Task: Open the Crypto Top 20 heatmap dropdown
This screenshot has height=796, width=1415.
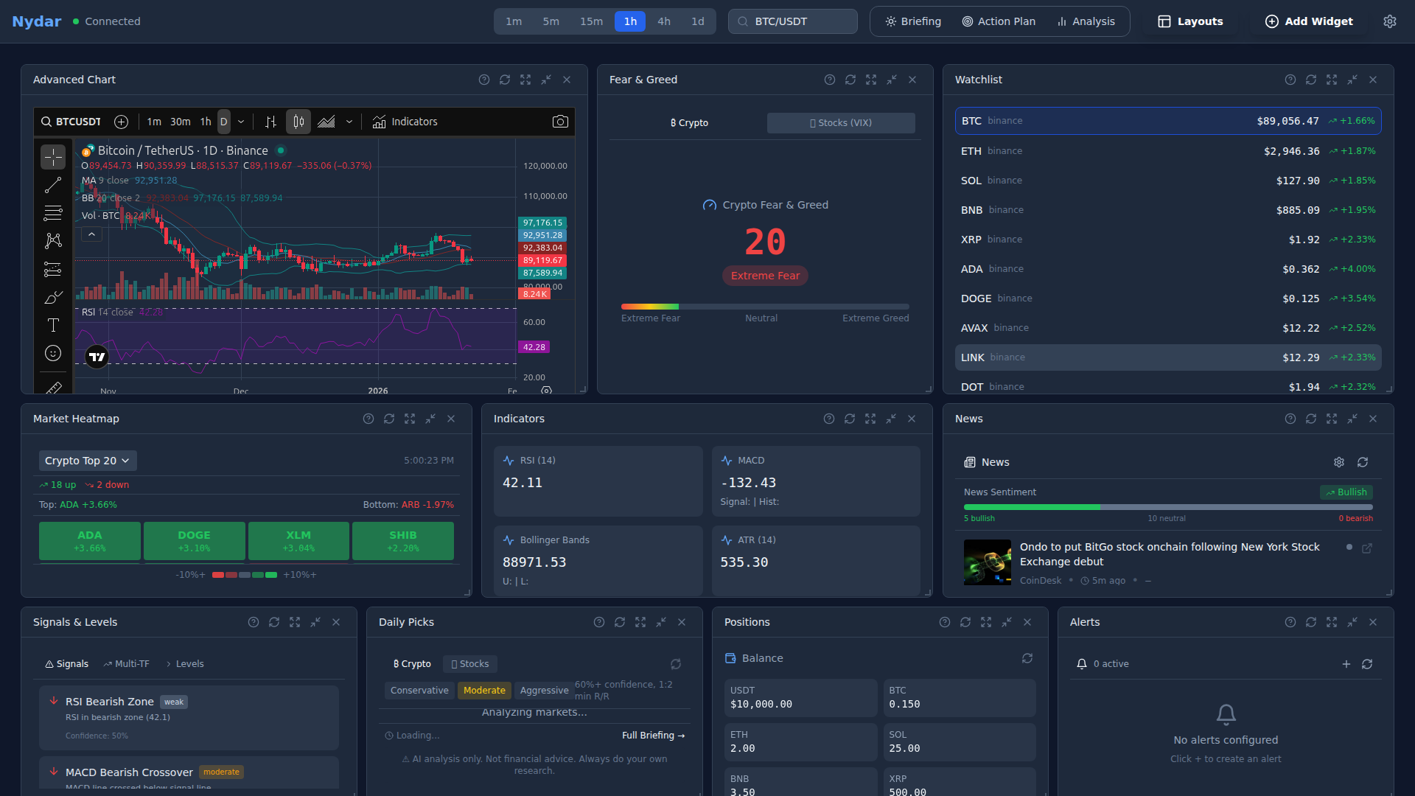Action: pos(87,460)
